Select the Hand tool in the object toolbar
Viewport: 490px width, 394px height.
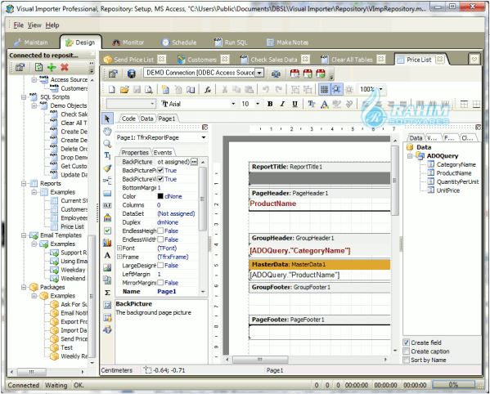[107, 132]
